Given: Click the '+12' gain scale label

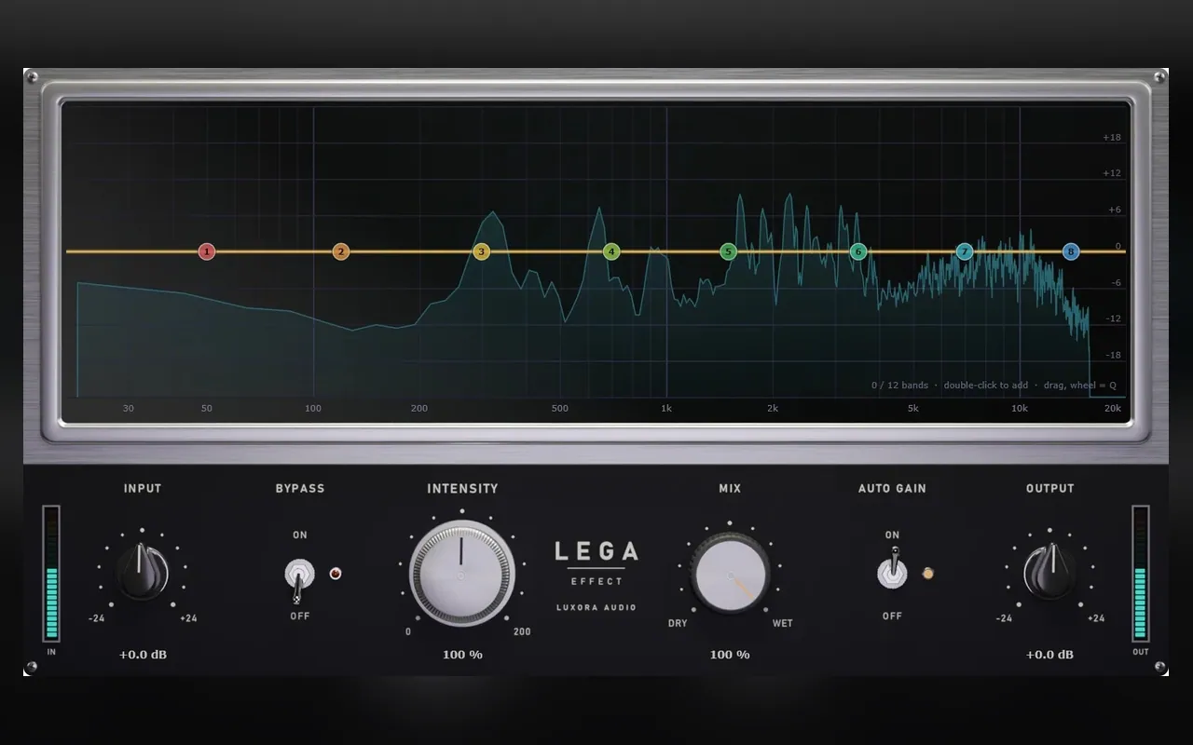Looking at the screenshot, I should click(x=1112, y=173).
